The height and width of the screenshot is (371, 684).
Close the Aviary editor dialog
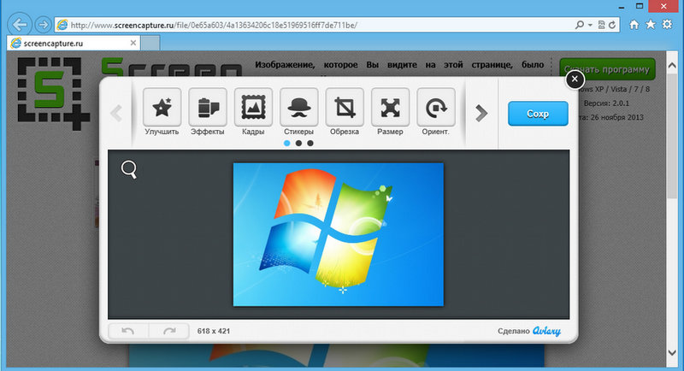(x=575, y=79)
